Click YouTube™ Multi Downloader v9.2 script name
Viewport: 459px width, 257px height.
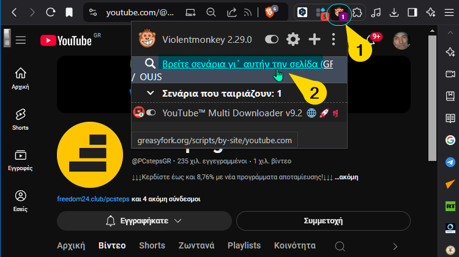(232, 113)
